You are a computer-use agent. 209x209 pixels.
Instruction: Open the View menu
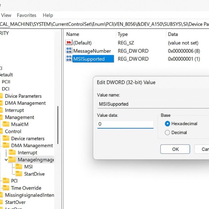[x=6, y=15]
